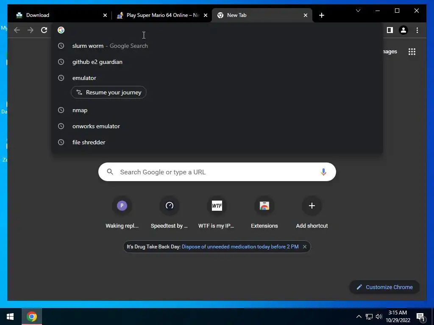Open the network tray icon
The image size is (434, 325).
[x=369, y=317]
